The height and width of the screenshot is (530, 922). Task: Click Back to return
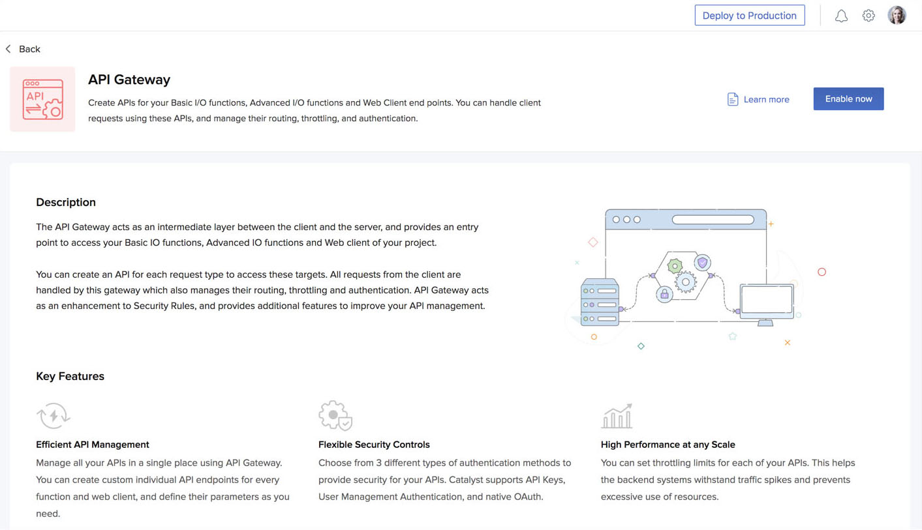pyautogui.click(x=29, y=48)
